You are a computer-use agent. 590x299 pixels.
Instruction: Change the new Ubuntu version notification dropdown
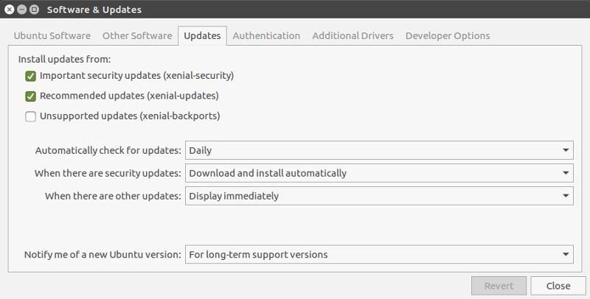coord(378,255)
